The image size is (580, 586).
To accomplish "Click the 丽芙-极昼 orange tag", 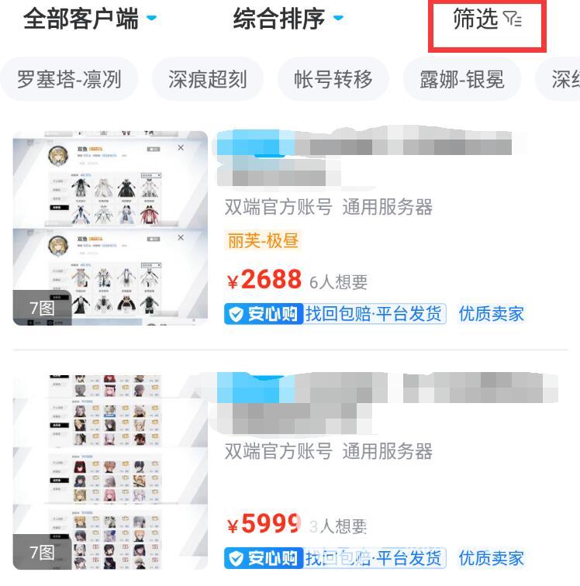I will 263,240.
